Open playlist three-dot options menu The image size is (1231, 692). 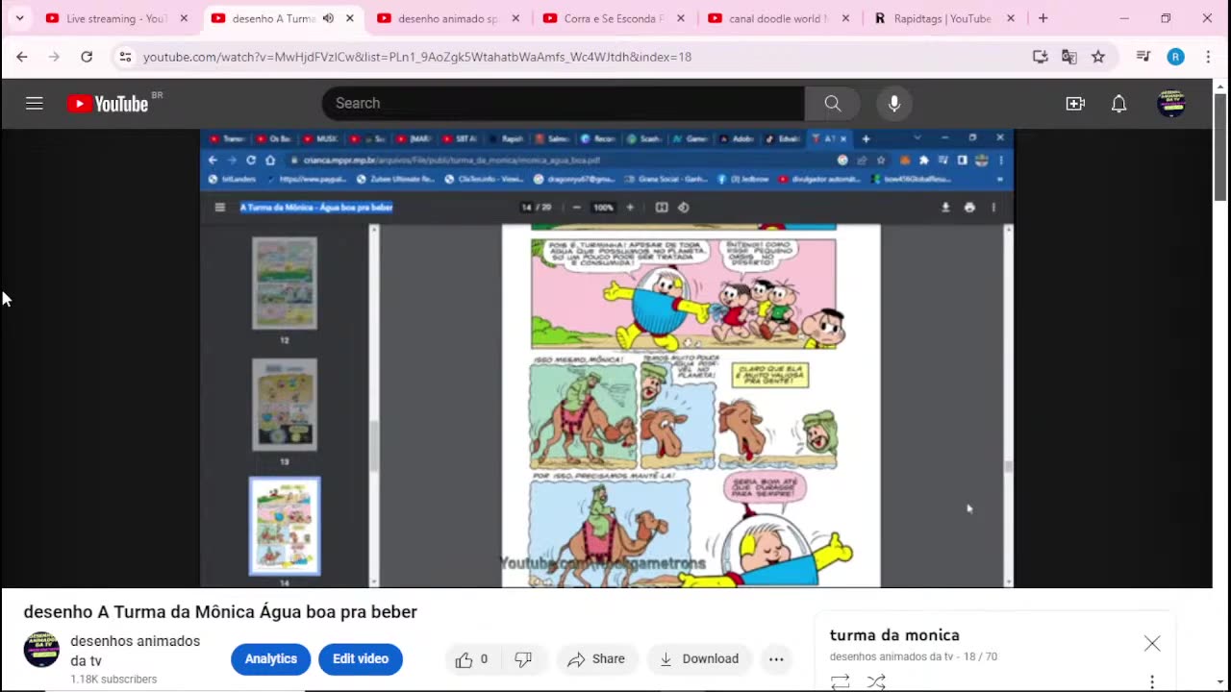(x=1152, y=681)
